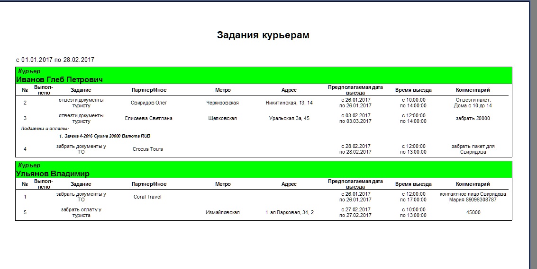The width and height of the screenshot is (537, 269).
Task: Click task number 3 row number
Action: coord(25,119)
